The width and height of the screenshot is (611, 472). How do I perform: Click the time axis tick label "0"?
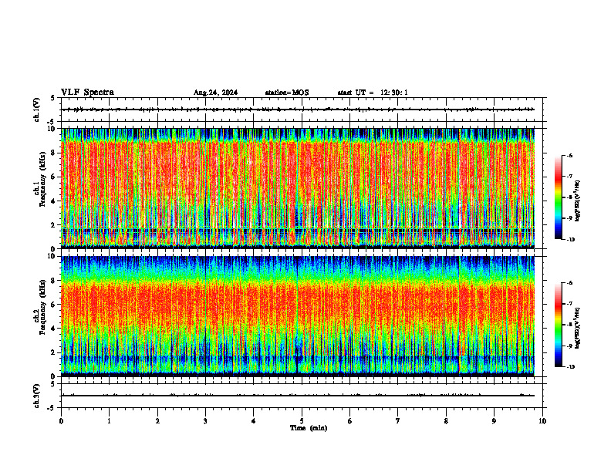[x=61, y=421]
